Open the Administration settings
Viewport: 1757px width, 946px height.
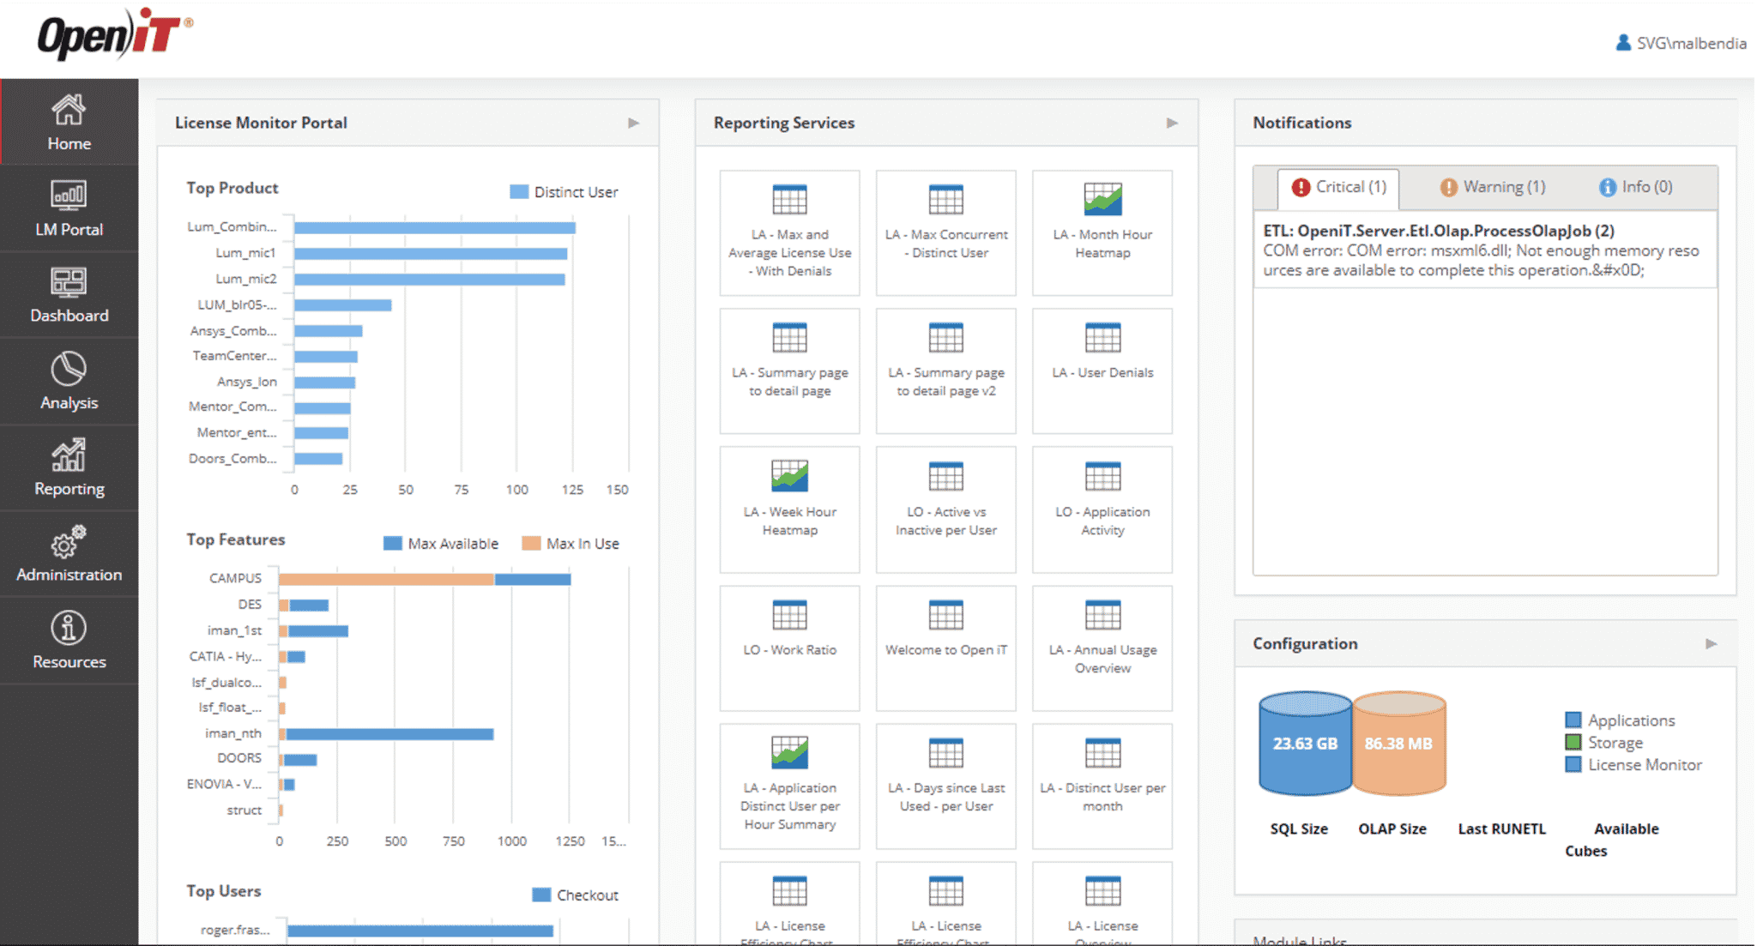coord(69,553)
